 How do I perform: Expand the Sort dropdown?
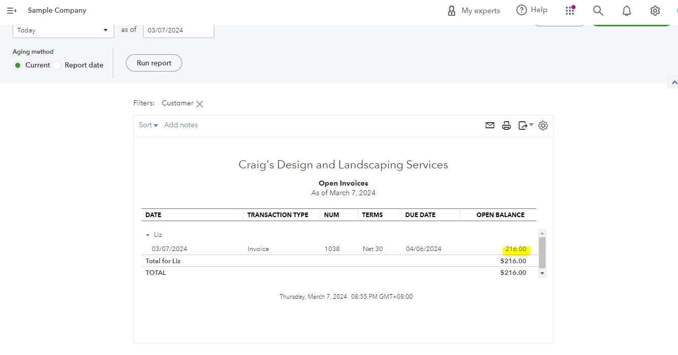(148, 125)
